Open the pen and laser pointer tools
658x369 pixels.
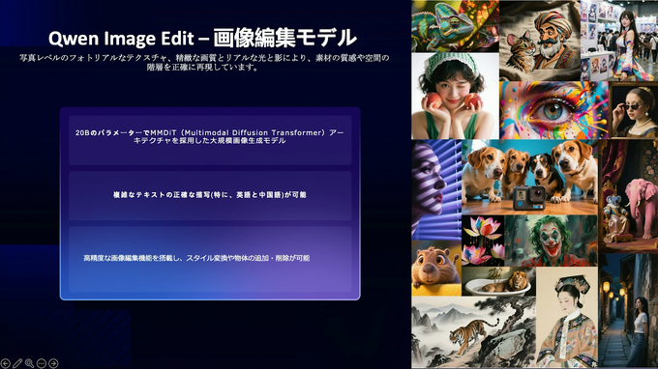coord(17,363)
